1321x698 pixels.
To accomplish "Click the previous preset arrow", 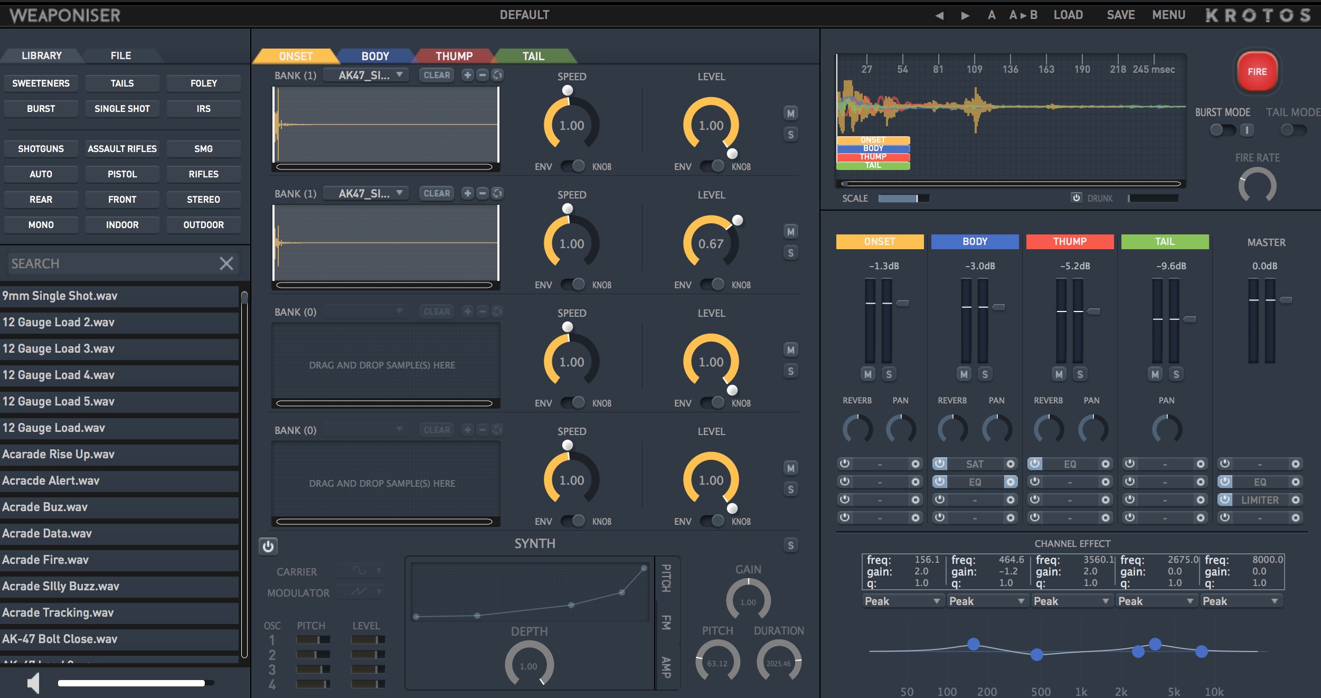I will click(939, 15).
